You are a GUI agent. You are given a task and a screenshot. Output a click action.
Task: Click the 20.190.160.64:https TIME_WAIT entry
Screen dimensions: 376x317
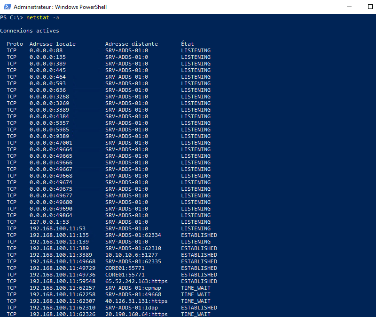point(136,314)
